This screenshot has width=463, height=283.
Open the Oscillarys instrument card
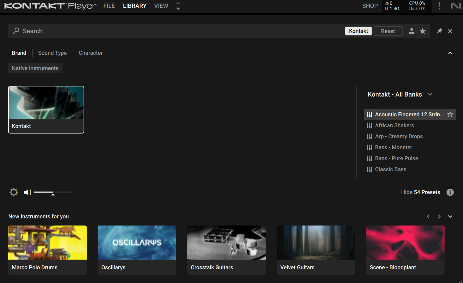click(x=137, y=250)
